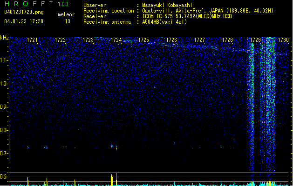Click the ICOM IC-575 receiver text
Image resolution: width=293 pixels, height=186 pixels.
pos(187,16)
